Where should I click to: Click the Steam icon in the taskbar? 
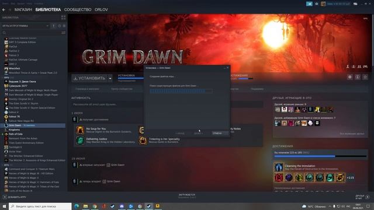149,206
